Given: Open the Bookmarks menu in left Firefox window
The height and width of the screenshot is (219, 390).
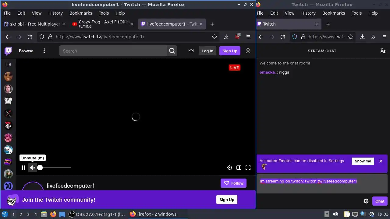Looking at the screenshot, I should pos(81,13).
